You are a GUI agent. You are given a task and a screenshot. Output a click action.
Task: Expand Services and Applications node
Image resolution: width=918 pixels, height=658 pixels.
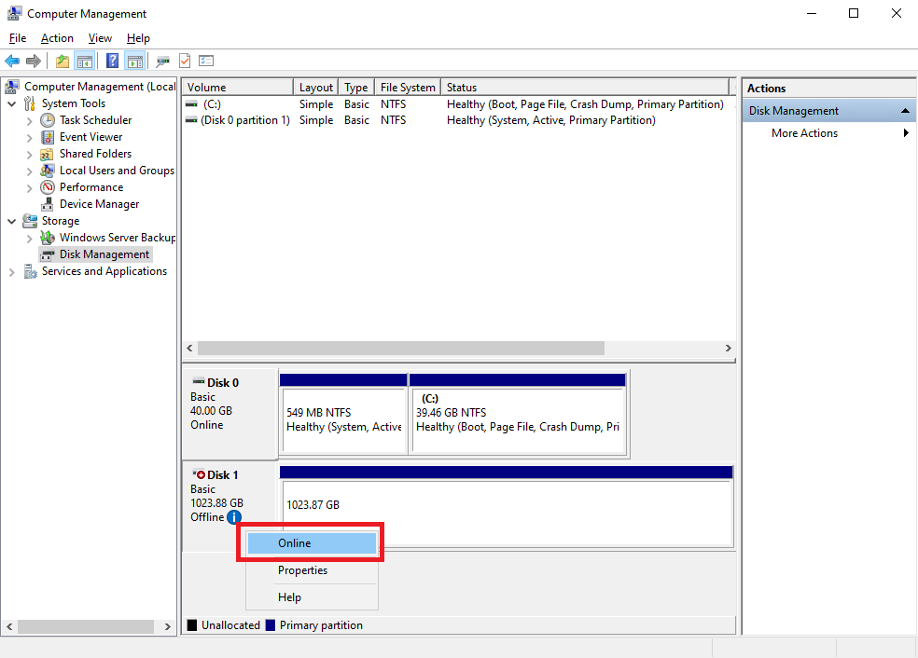coord(12,271)
